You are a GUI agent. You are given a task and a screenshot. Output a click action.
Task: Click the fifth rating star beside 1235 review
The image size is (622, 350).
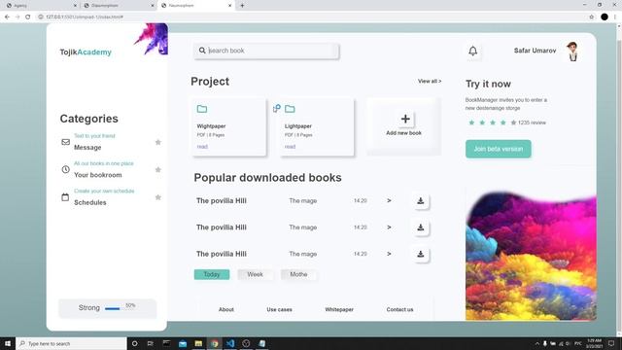coord(513,122)
